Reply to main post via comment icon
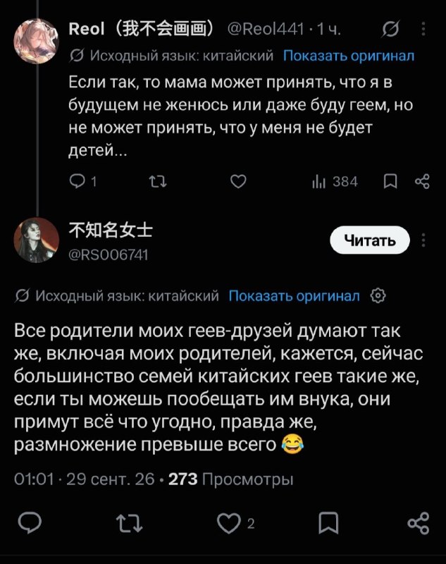The width and height of the screenshot is (446, 564). (x=30, y=522)
